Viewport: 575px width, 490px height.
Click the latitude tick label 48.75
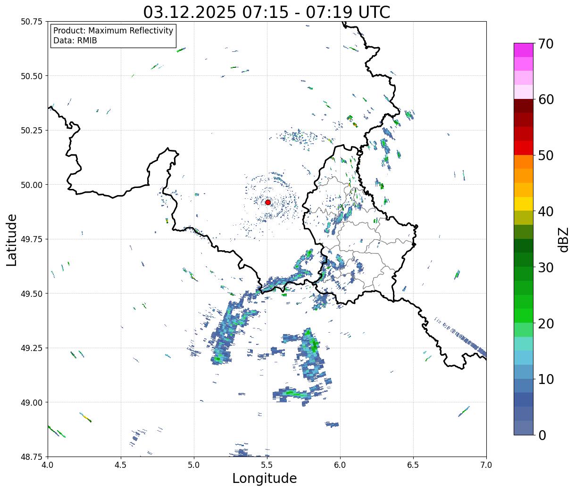coord(31,457)
